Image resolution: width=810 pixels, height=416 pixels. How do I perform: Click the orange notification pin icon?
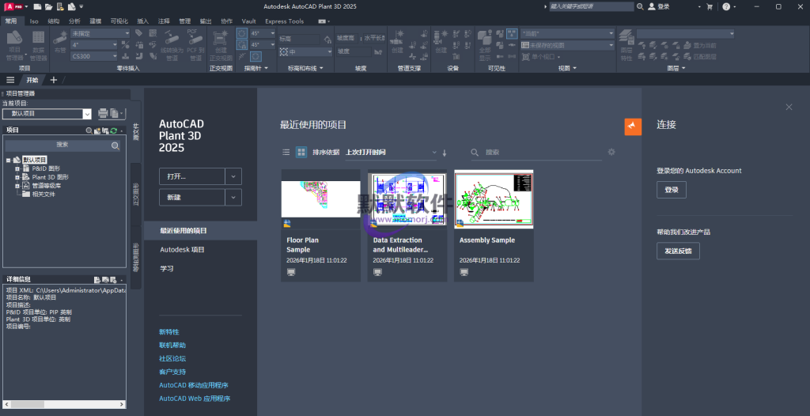click(632, 127)
